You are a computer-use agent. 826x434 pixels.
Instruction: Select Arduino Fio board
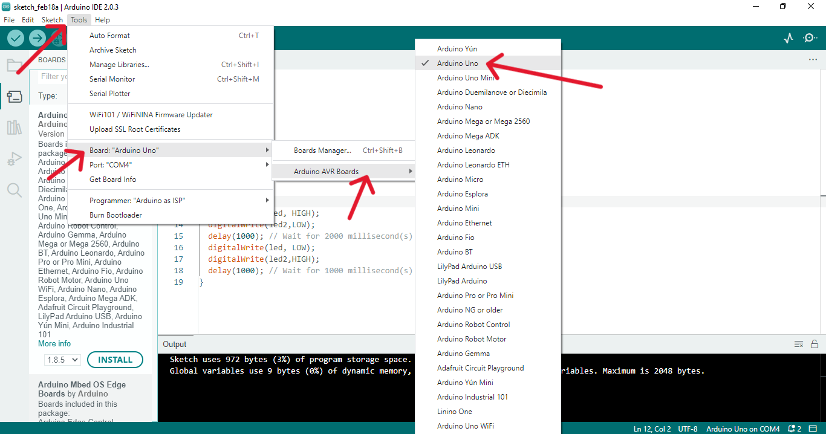[x=488, y=238]
